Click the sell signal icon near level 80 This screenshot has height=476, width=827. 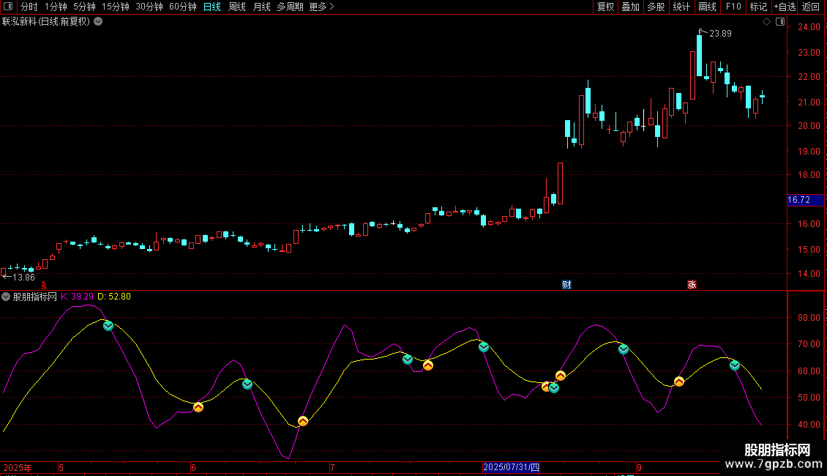click(108, 326)
